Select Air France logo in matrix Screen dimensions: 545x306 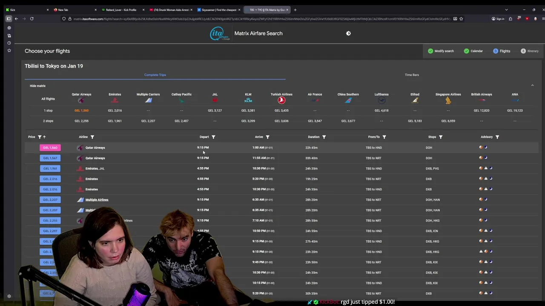pos(315,100)
